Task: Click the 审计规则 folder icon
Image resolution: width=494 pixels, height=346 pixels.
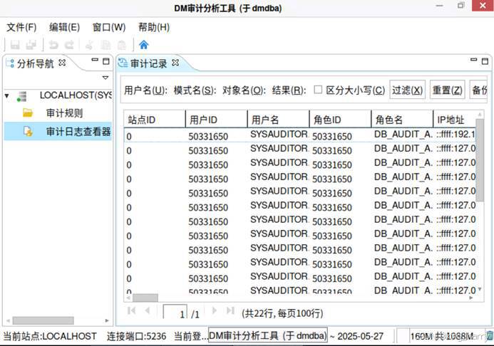Action: tap(28, 113)
